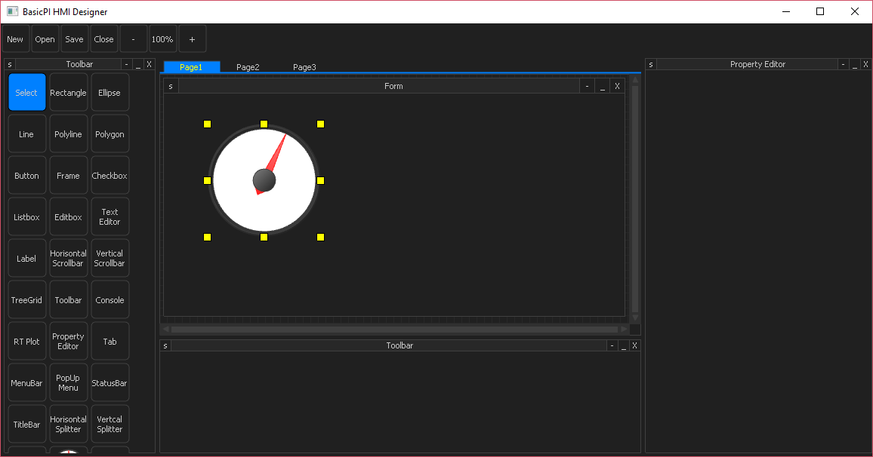Image resolution: width=873 pixels, height=457 pixels.
Task: Pick the Polygon tool
Action: point(110,134)
